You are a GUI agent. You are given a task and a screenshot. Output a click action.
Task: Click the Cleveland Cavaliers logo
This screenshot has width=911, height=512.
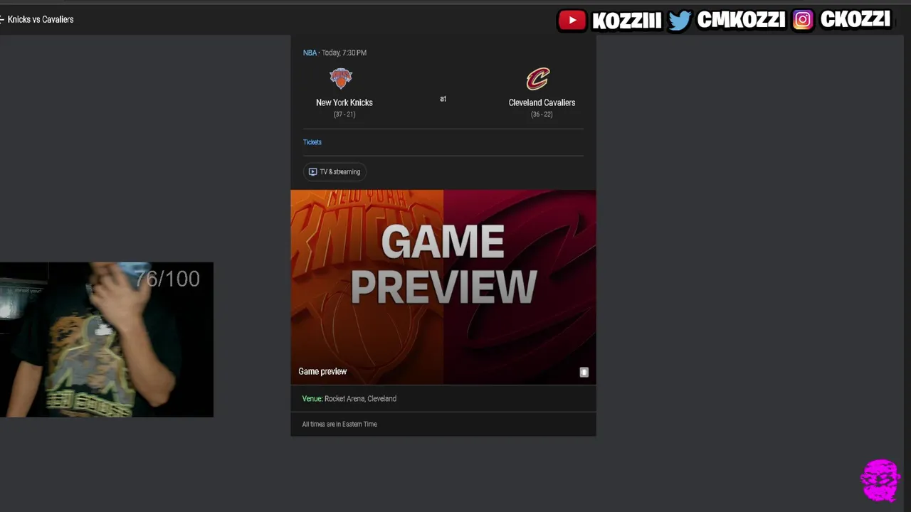538,78
